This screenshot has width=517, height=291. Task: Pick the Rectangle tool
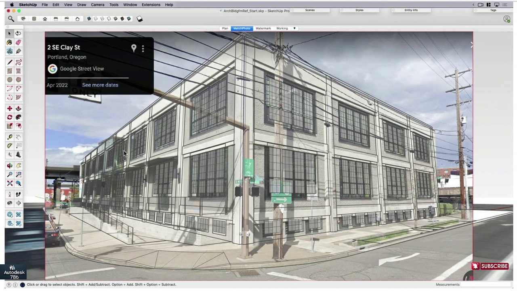click(9, 71)
